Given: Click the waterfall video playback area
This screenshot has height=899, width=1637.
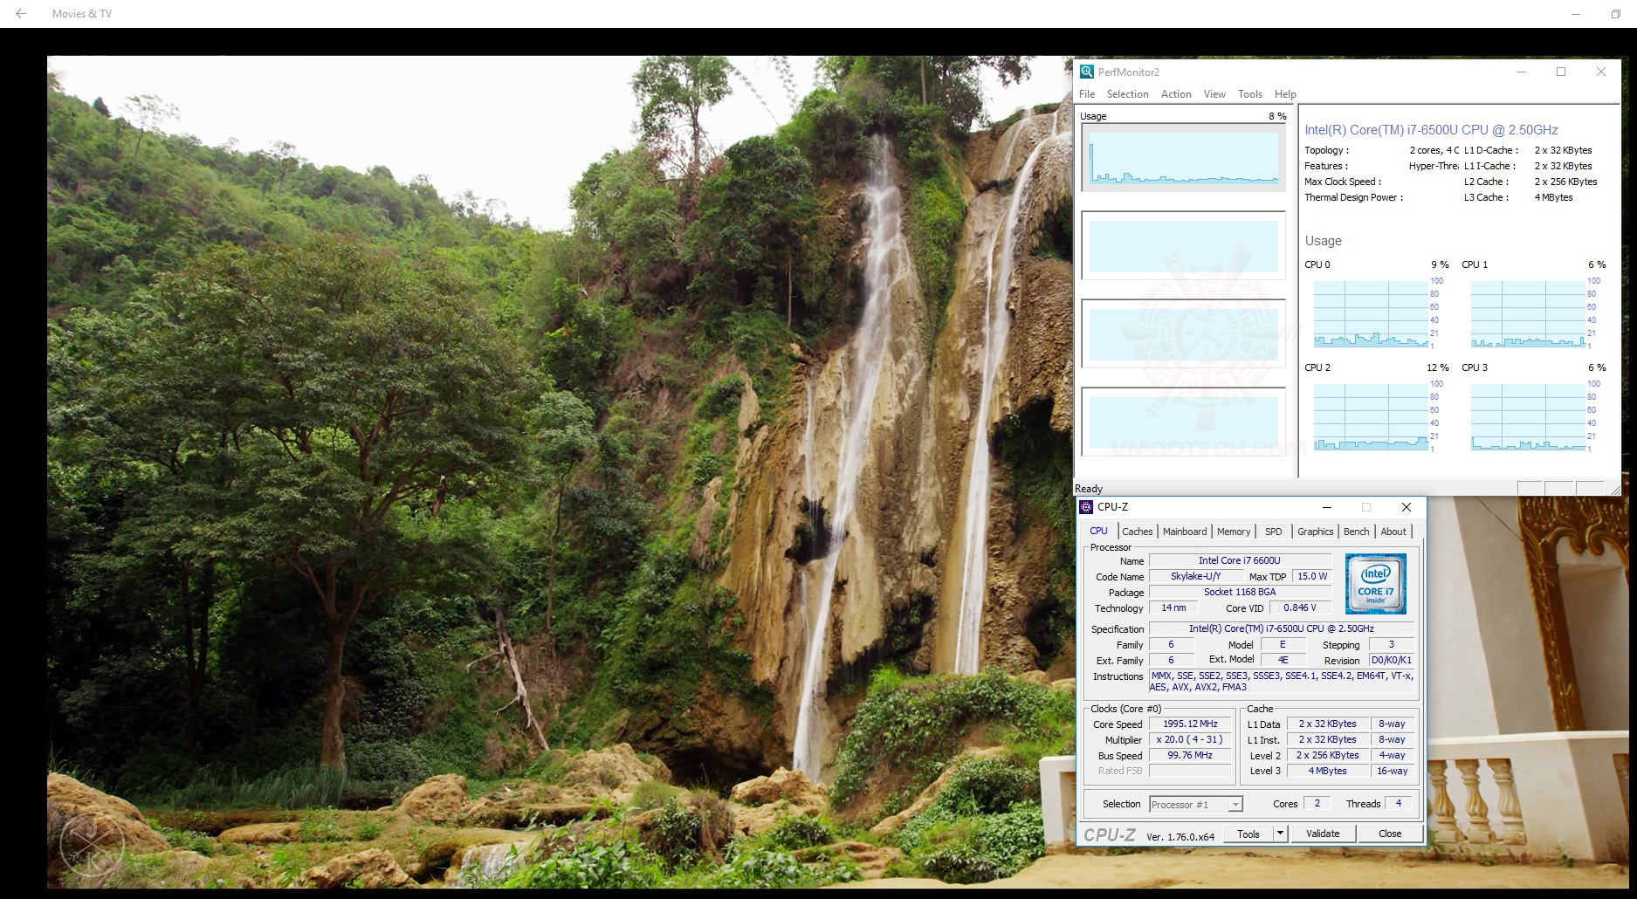Looking at the screenshot, I should click(x=559, y=471).
